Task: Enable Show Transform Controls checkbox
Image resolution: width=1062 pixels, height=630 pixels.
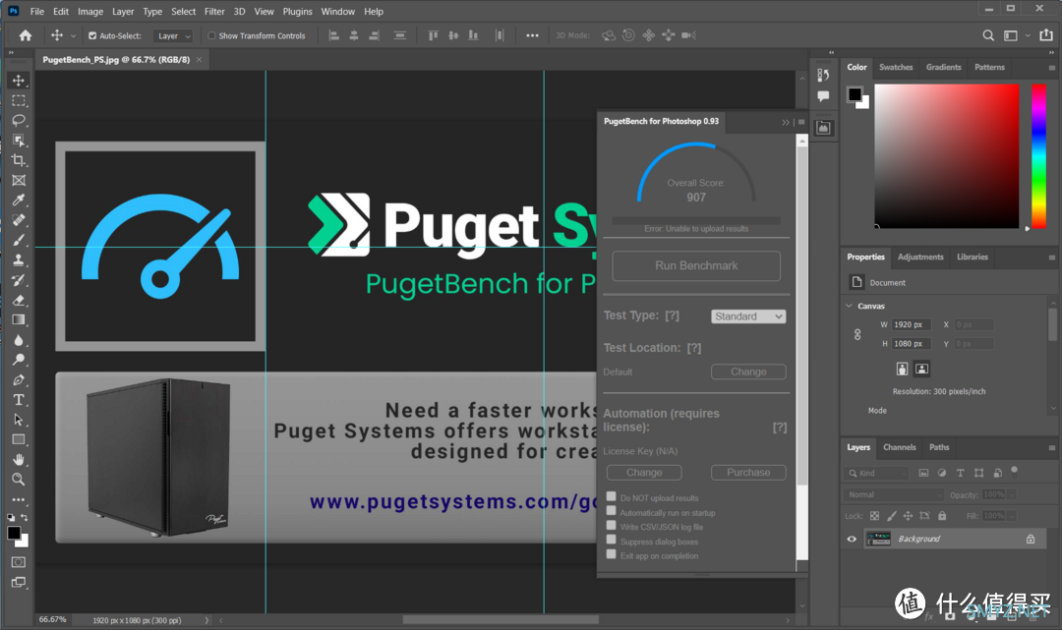Action: point(211,35)
